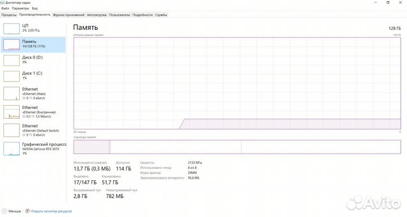Select Диск 0 (D:) graph thumbnail

coord(11,60)
